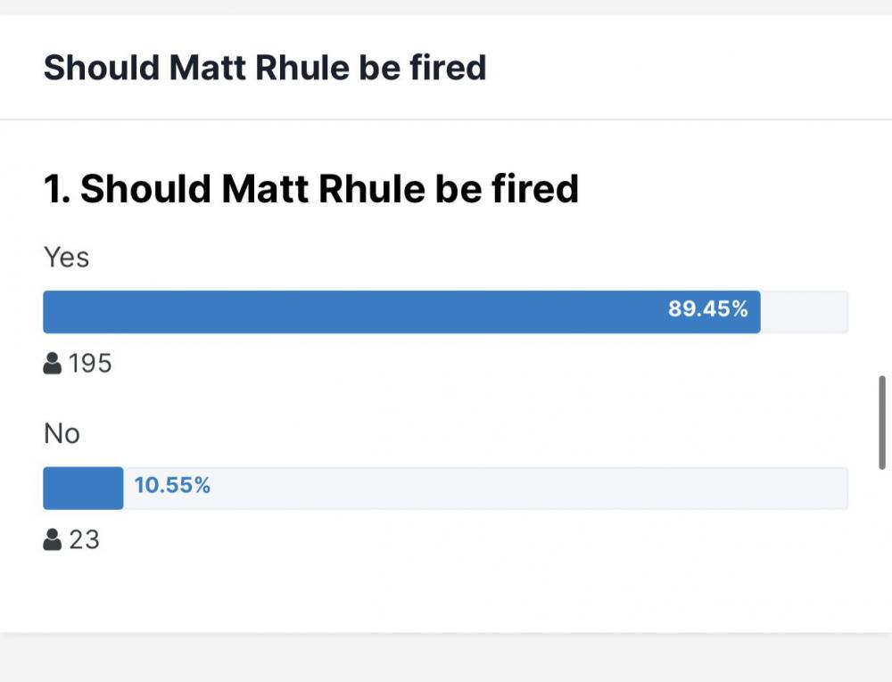Click the unfilled part of the No bar

click(x=535, y=489)
